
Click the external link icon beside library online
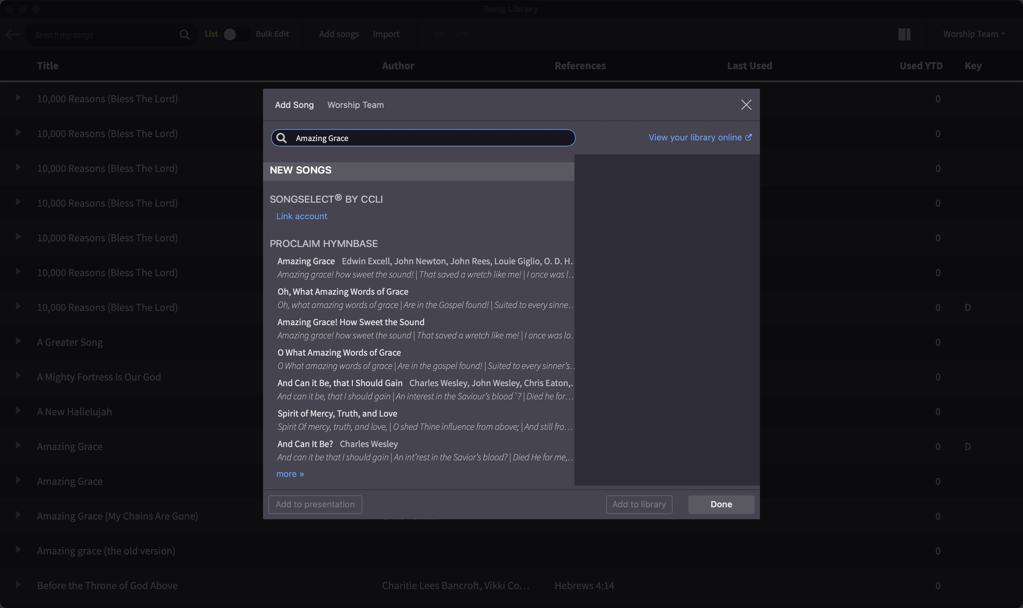(x=748, y=137)
